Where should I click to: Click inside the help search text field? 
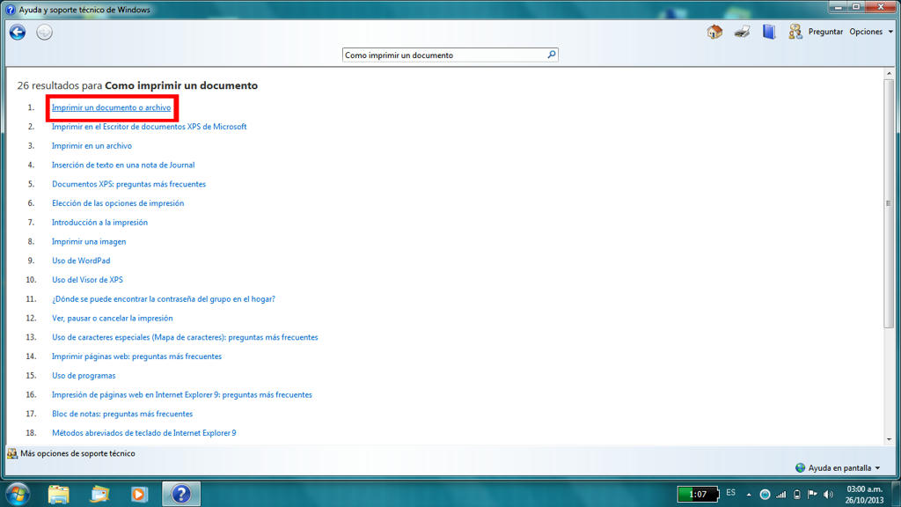point(443,55)
